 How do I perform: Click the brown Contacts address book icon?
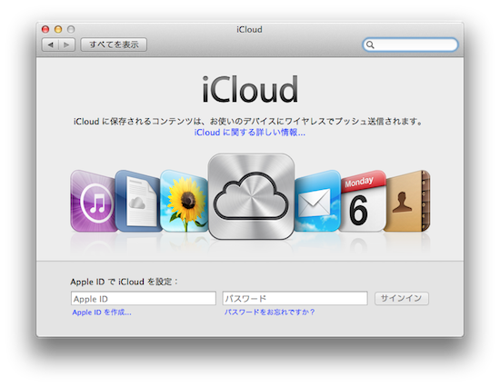pos(408,201)
